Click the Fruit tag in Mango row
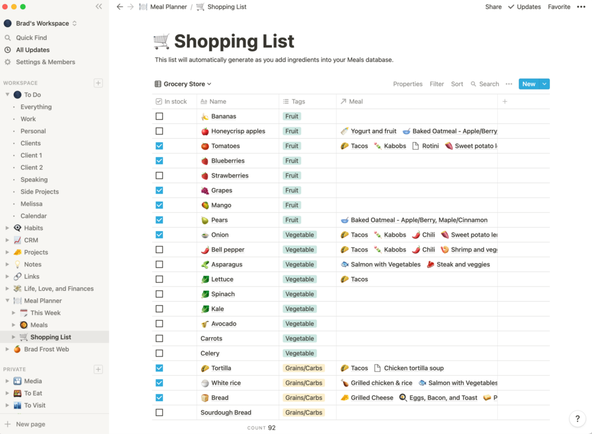 pos(292,205)
